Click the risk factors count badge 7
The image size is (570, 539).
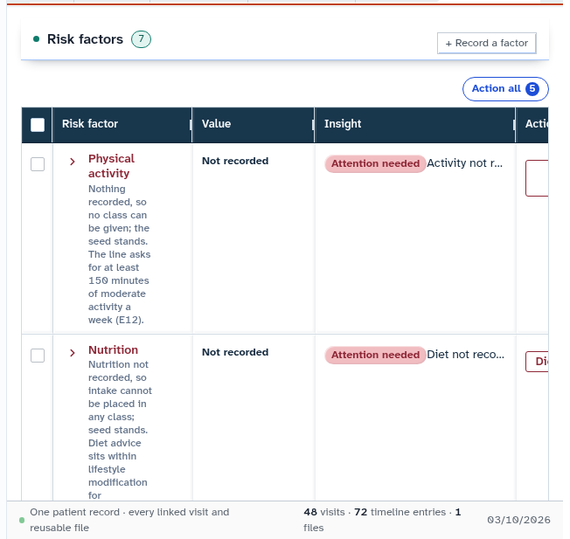click(x=141, y=39)
